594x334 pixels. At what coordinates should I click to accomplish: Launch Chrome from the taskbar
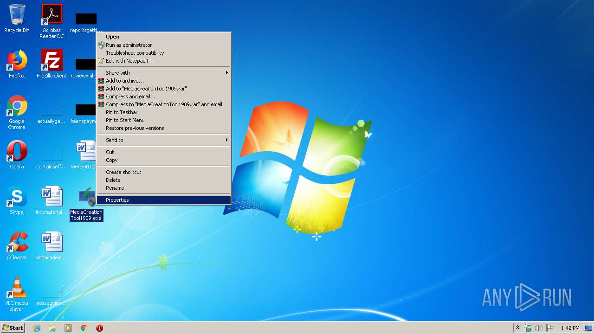coord(84,328)
